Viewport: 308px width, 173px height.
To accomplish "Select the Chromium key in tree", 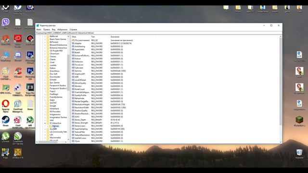I will 54,53.
